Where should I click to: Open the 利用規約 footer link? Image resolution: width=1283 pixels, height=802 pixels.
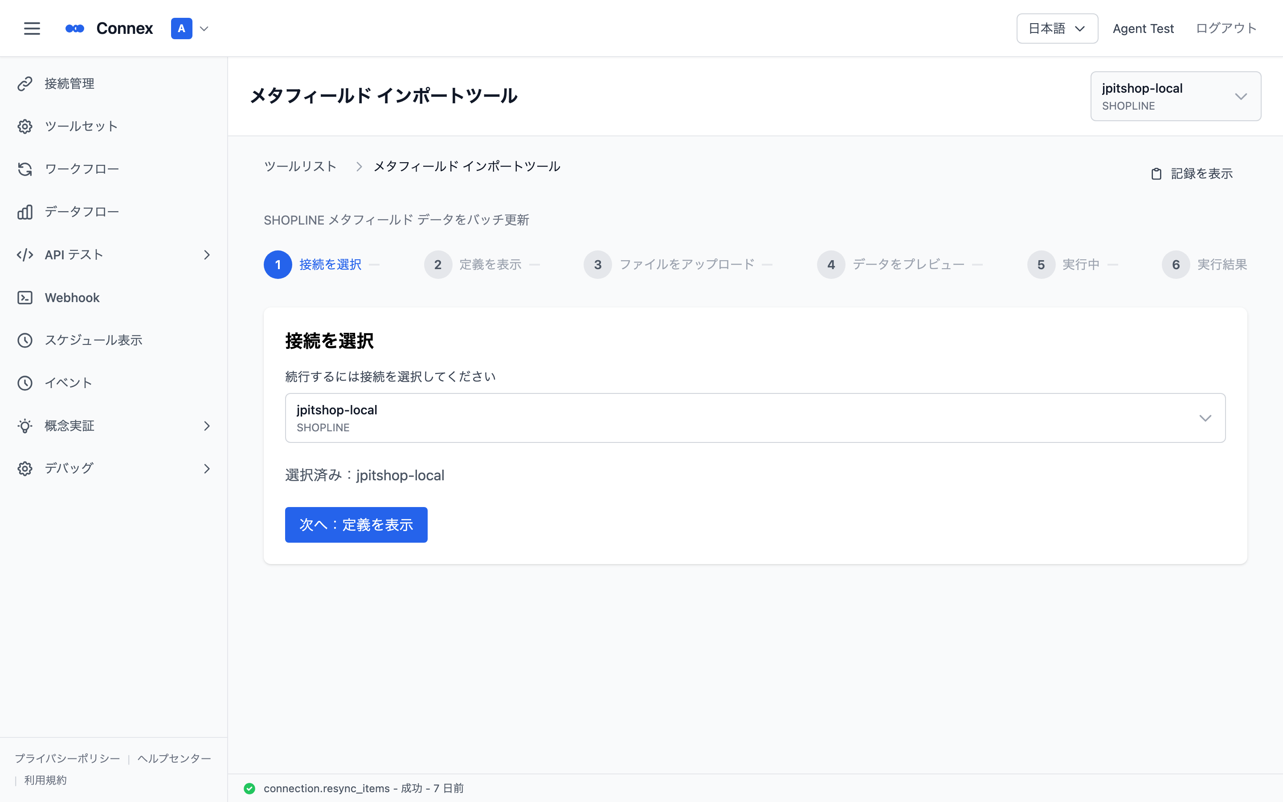click(45, 780)
